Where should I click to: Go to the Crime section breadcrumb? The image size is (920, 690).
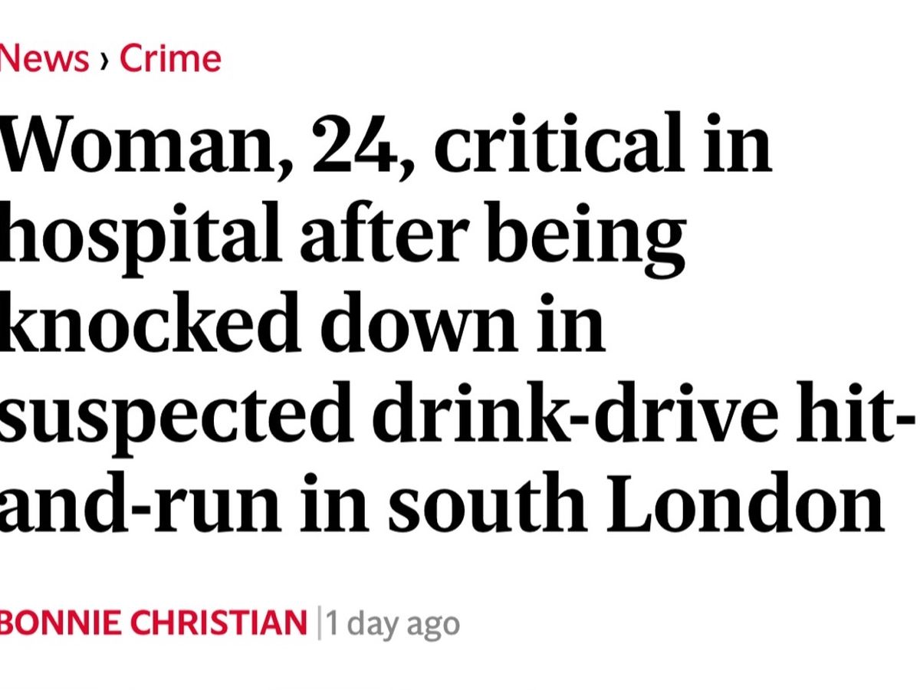click(x=170, y=59)
